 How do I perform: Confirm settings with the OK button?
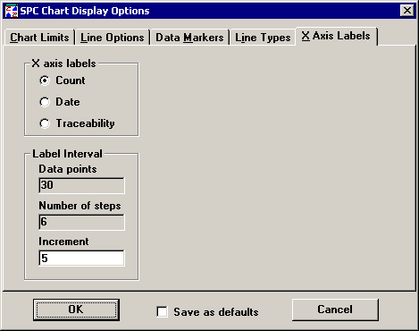pos(76,310)
